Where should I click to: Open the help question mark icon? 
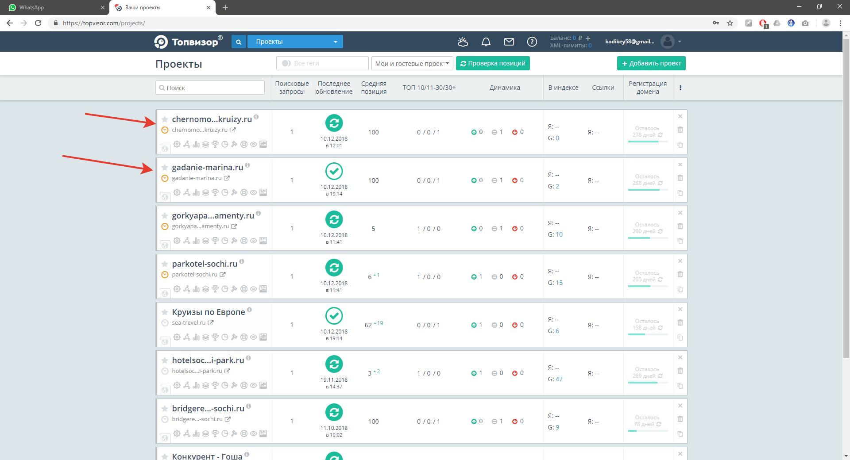pyautogui.click(x=532, y=42)
